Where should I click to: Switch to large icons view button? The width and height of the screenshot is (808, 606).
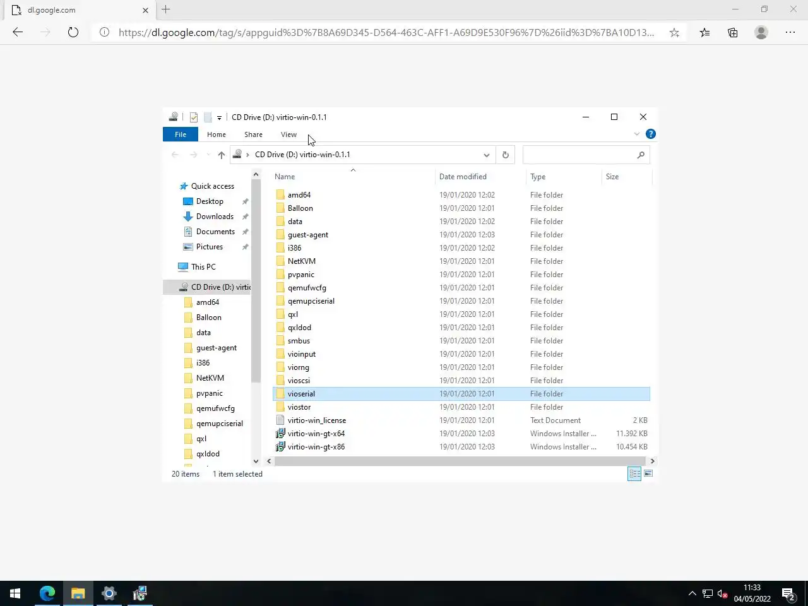click(648, 474)
